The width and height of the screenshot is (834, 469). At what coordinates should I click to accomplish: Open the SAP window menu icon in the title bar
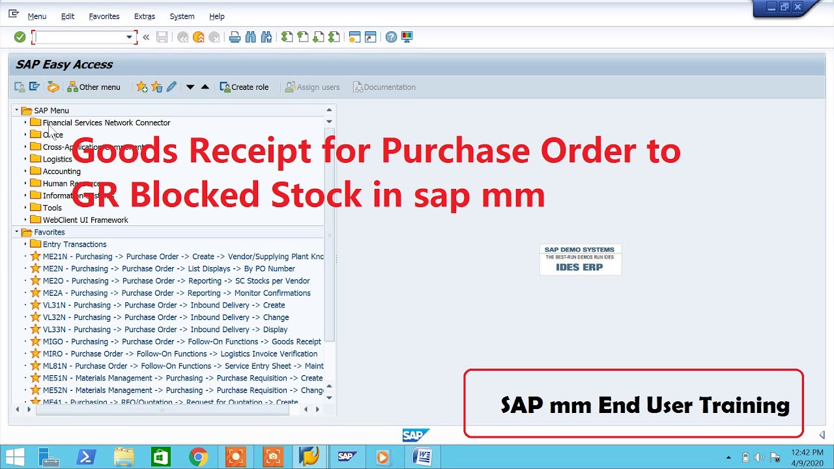pyautogui.click(x=14, y=14)
